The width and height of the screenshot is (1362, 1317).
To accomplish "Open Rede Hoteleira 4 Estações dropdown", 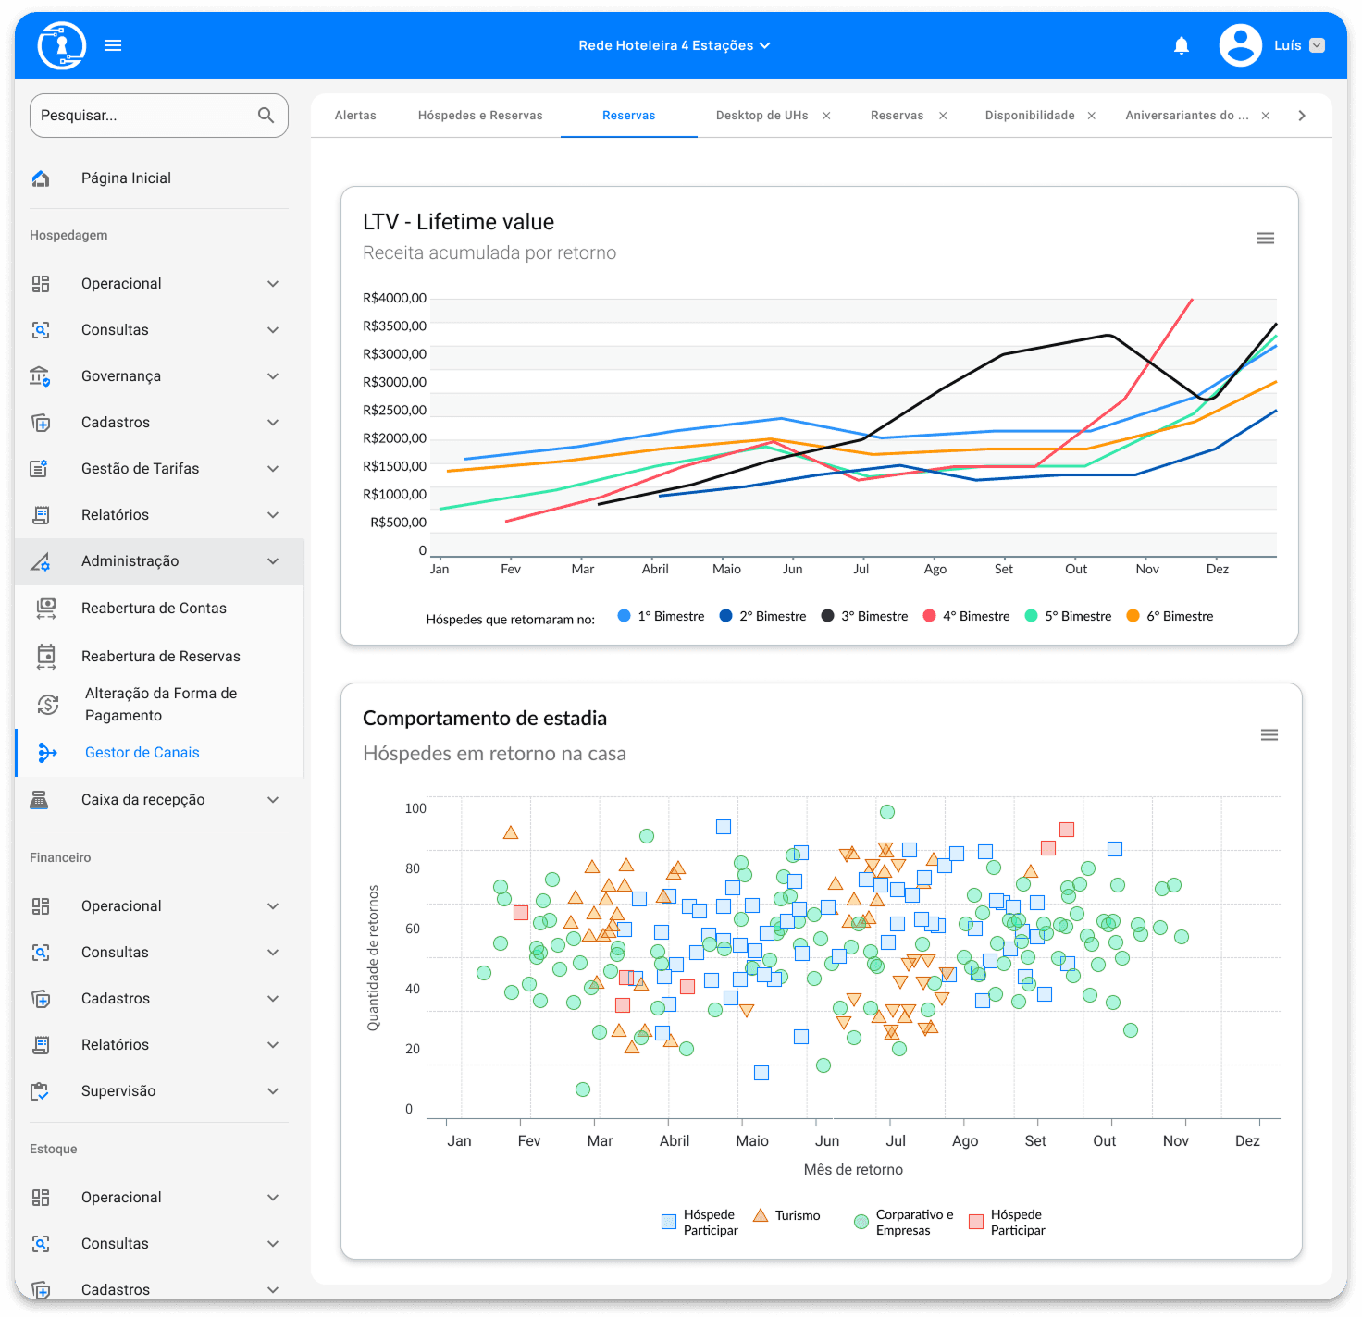I will tap(674, 45).
